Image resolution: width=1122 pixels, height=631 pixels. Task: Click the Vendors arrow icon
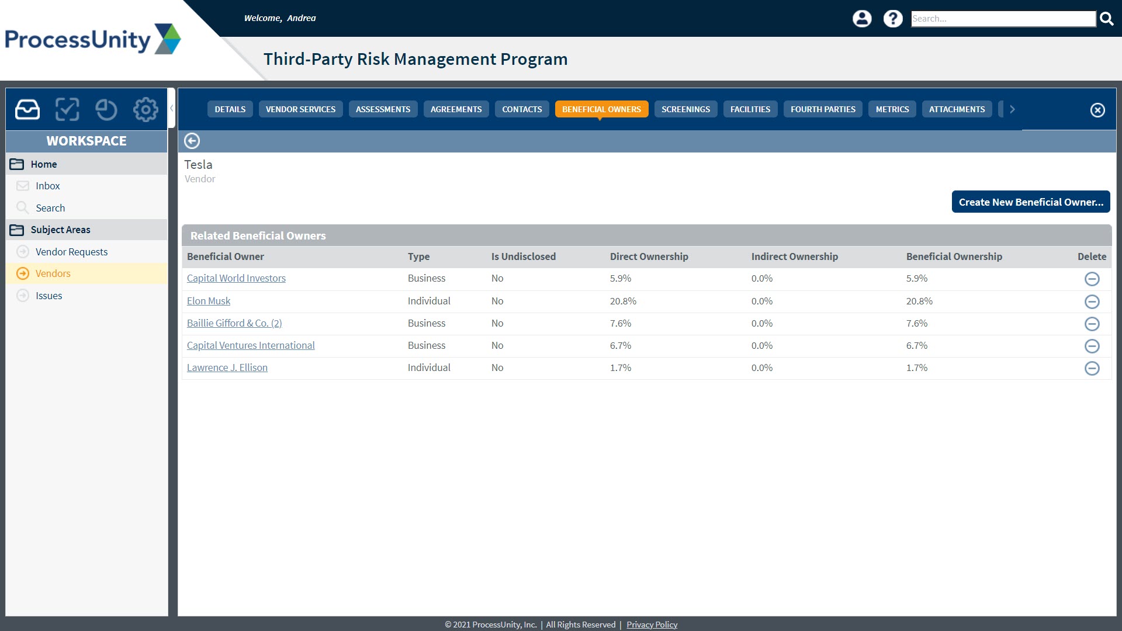(x=23, y=273)
